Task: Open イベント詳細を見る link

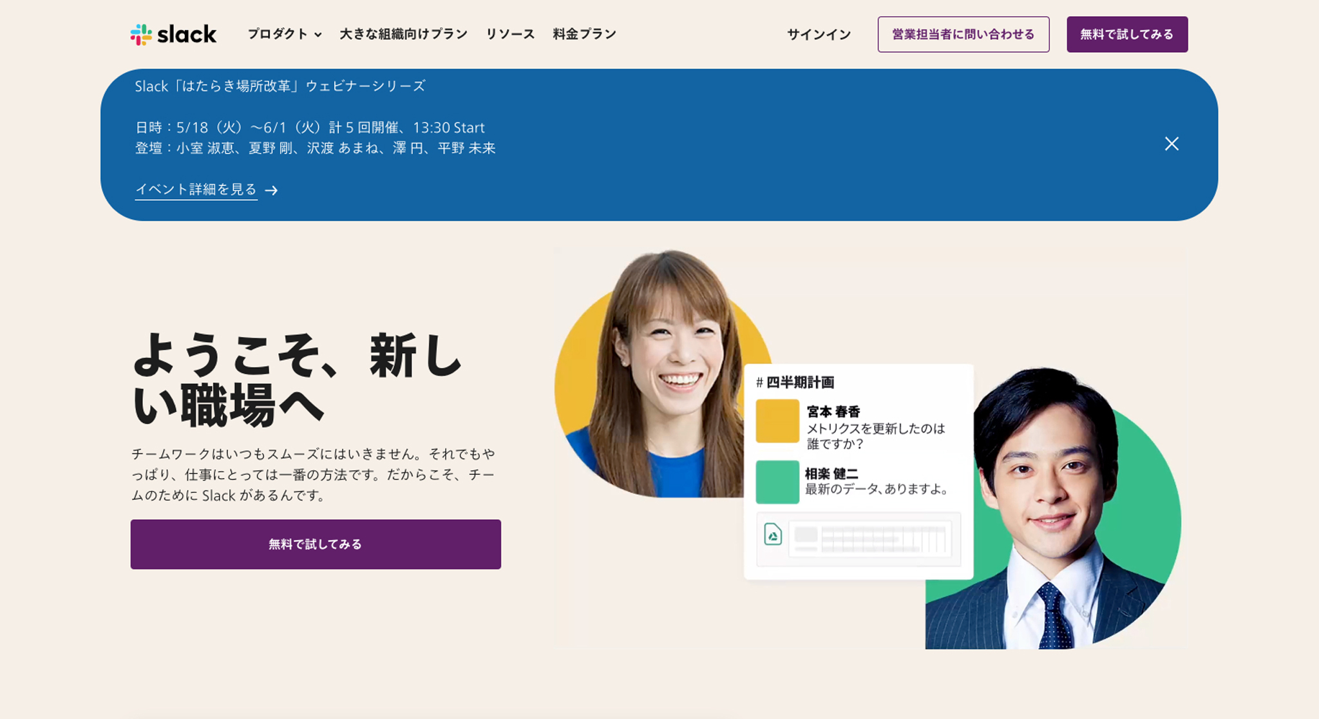Action: [196, 189]
